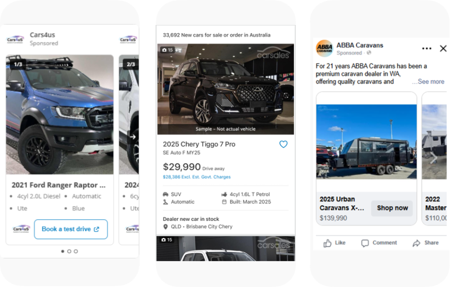
Task: Close the ABBA Caravans sponsored post
Action: (x=443, y=49)
